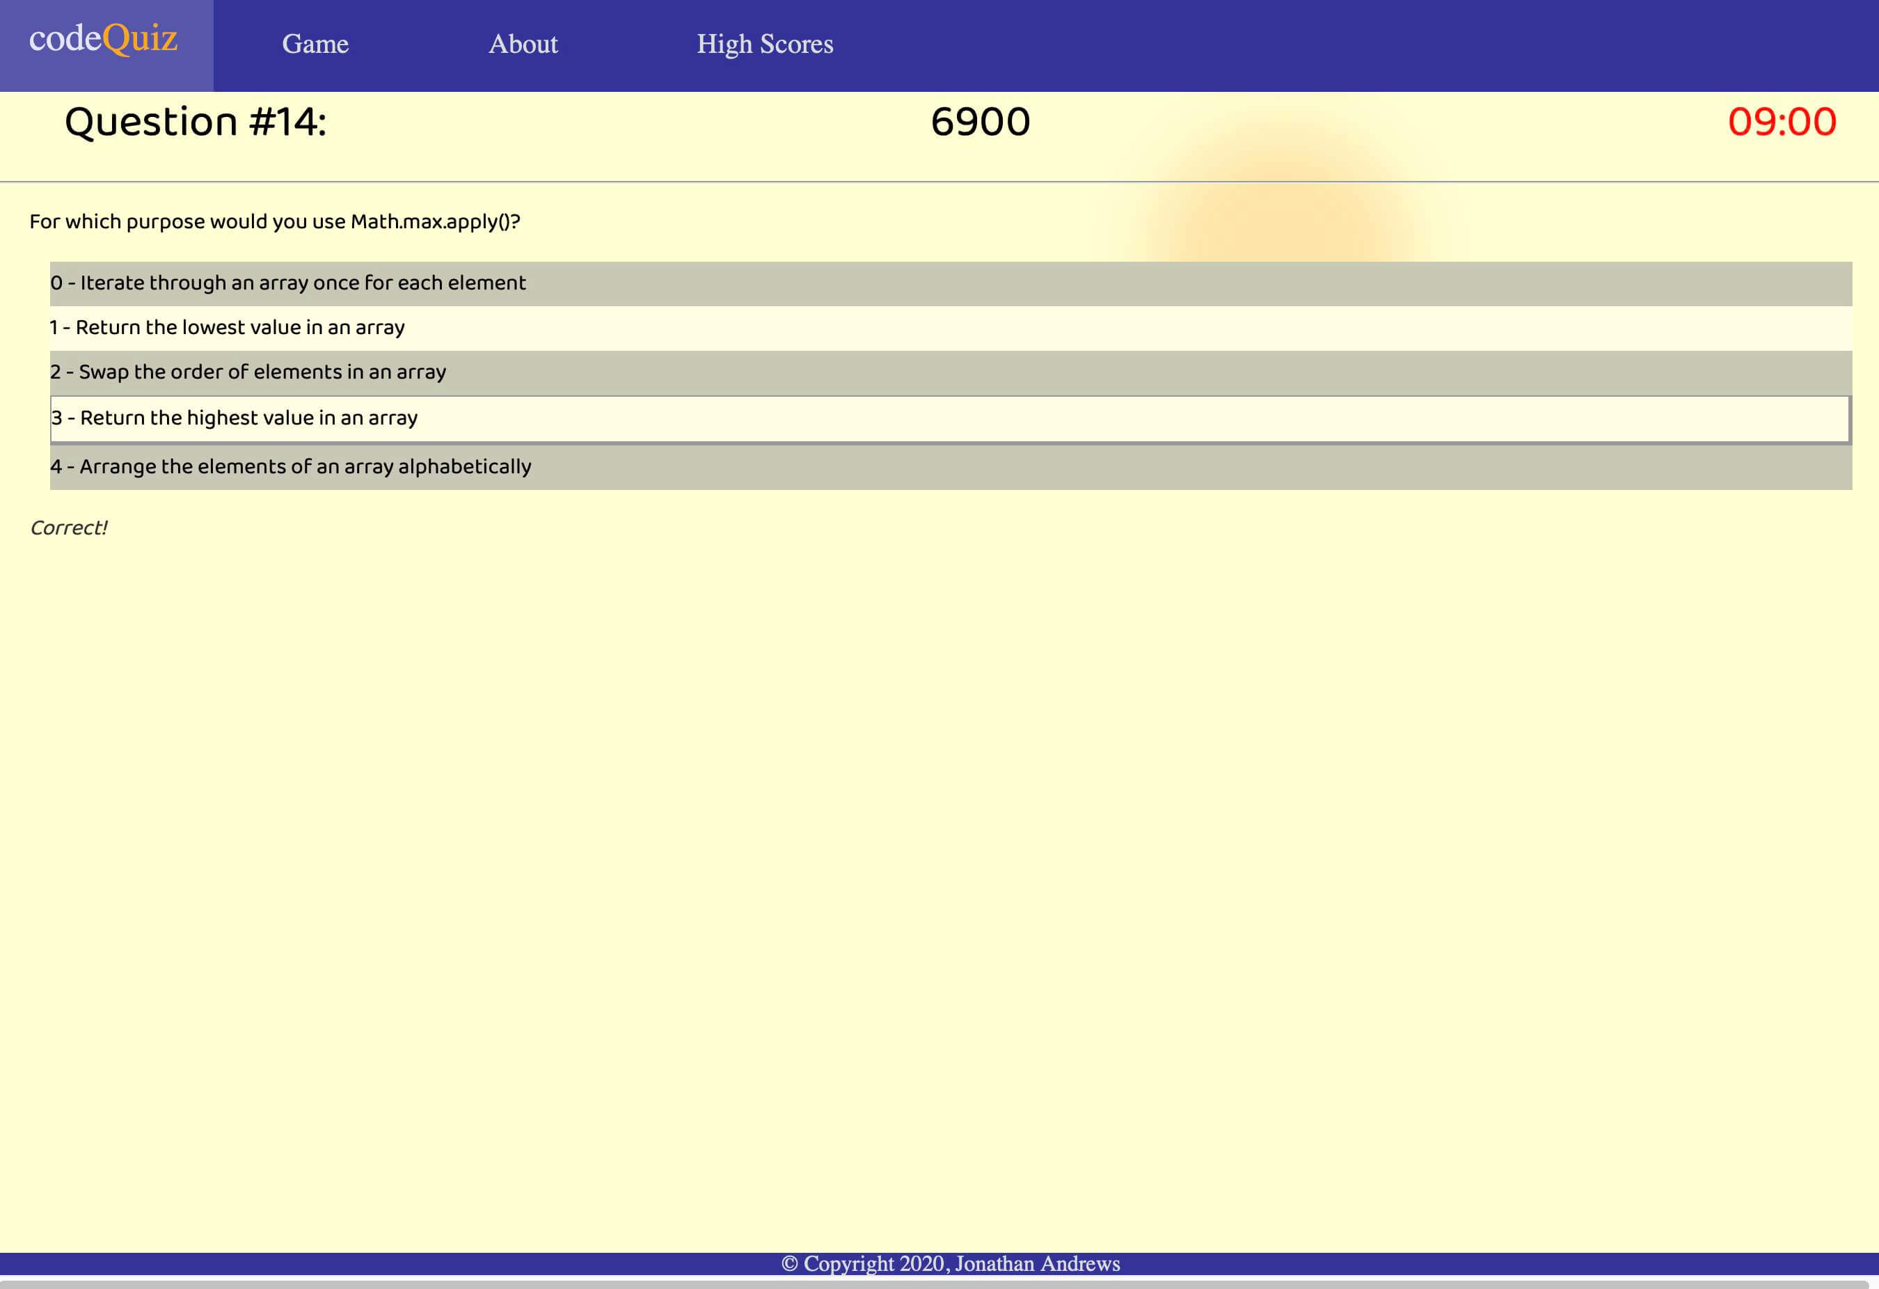1879x1289 pixels.
Task: Click the Correct! feedback message
Action: click(69, 526)
